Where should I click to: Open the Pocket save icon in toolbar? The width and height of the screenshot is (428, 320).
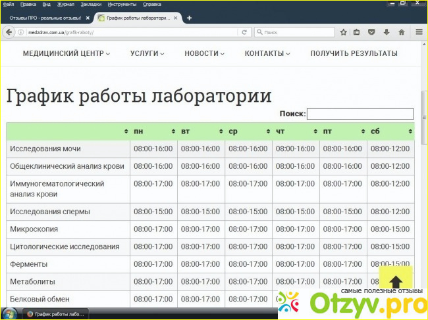coord(372,32)
